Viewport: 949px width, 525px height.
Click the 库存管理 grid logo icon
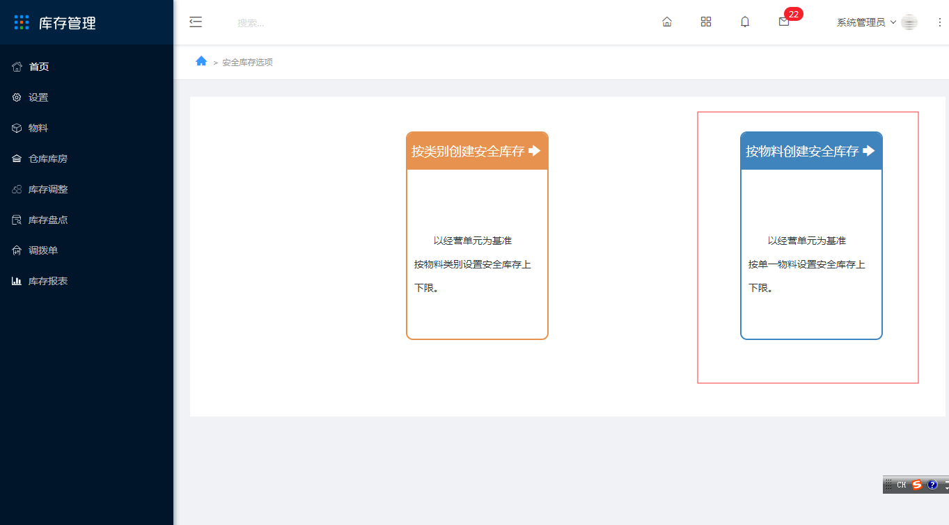tap(22, 22)
